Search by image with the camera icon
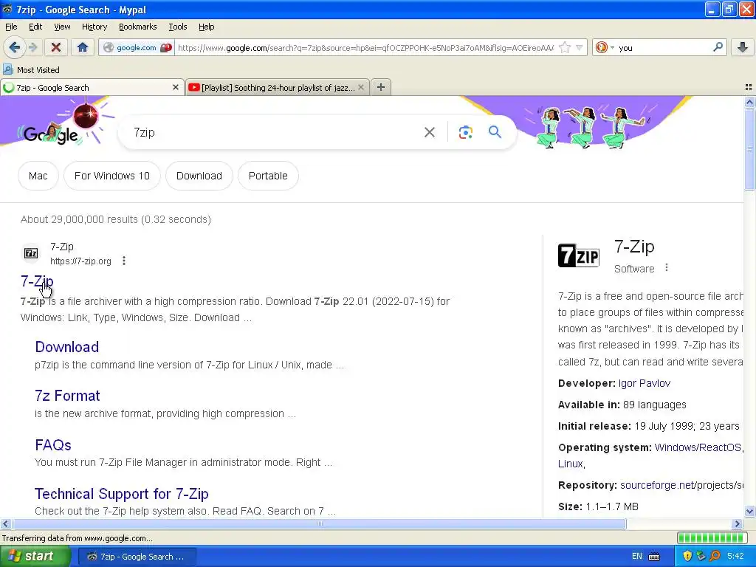This screenshot has height=567, width=756. [465, 132]
